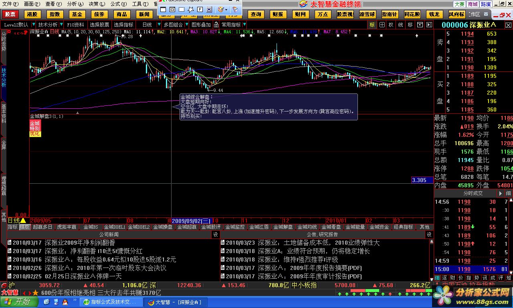Open the 万点 toolbar button
Screen dimensions: 513x308
point(322,14)
